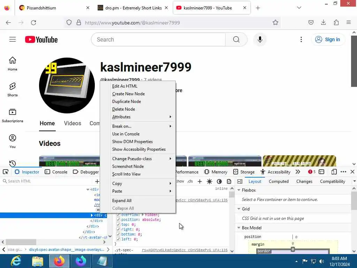Open Firefox application hamburger menu
Screen dimensions: 357x268
pyautogui.click(x=349, y=22)
